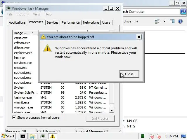Click the search magnifier icon in the Computer window

[x=183, y=12]
